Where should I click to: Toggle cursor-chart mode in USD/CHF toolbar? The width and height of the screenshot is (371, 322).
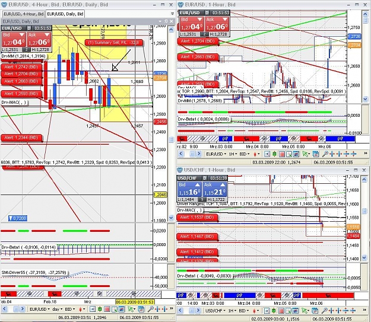click(x=288, y=311)
